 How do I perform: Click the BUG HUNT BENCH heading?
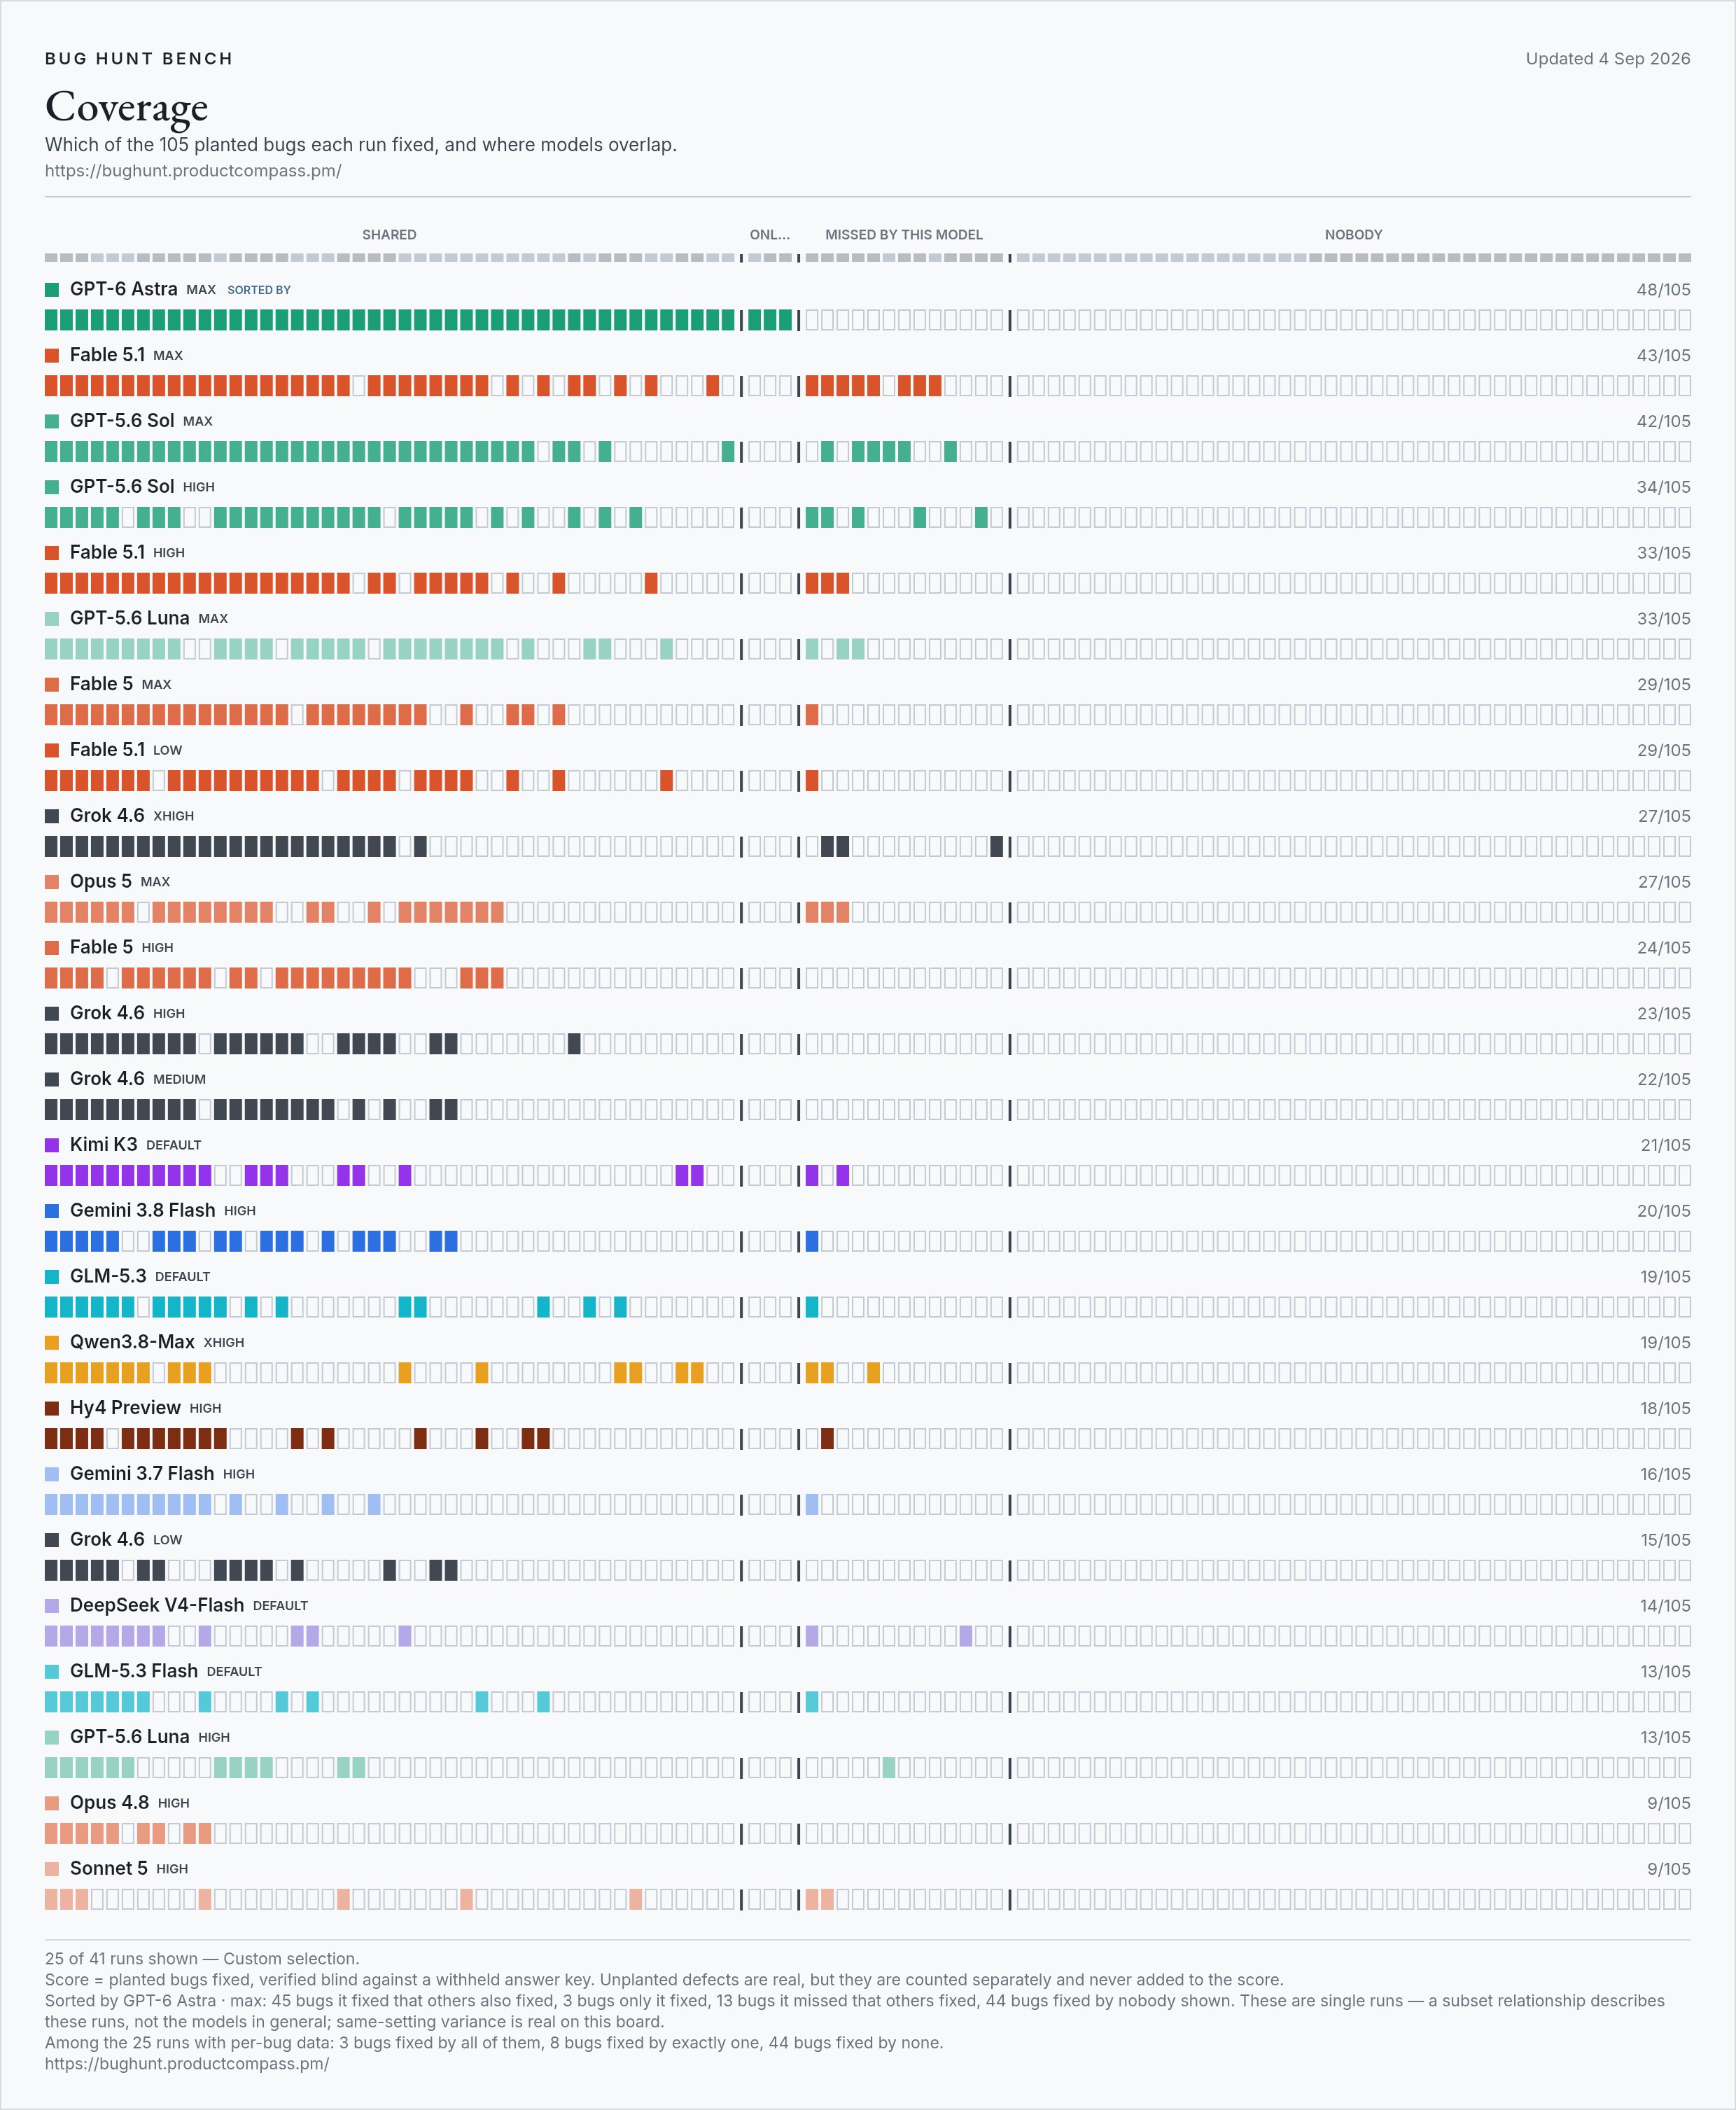(139, 59)
